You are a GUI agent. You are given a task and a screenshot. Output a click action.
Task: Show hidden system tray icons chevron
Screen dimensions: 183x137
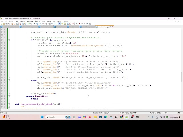(x=148, y=117)
